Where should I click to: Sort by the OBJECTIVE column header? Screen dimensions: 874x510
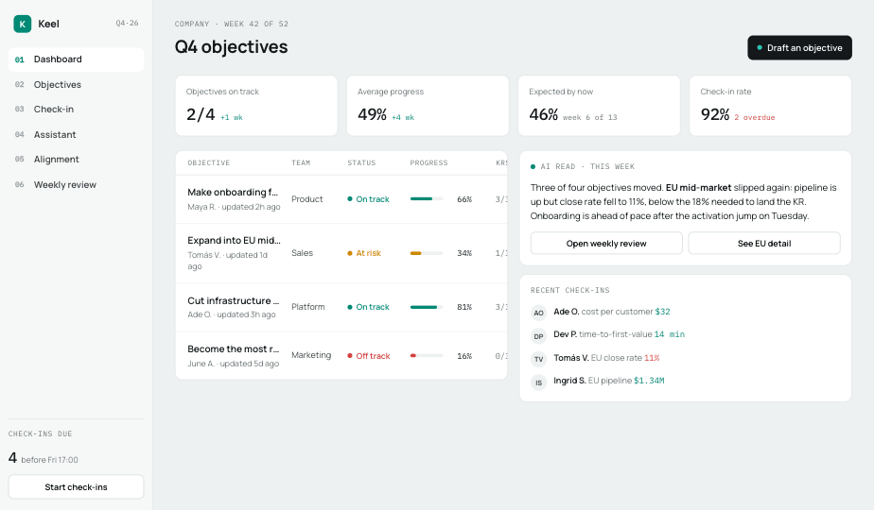pyautogui.click(x=208, y=163)
